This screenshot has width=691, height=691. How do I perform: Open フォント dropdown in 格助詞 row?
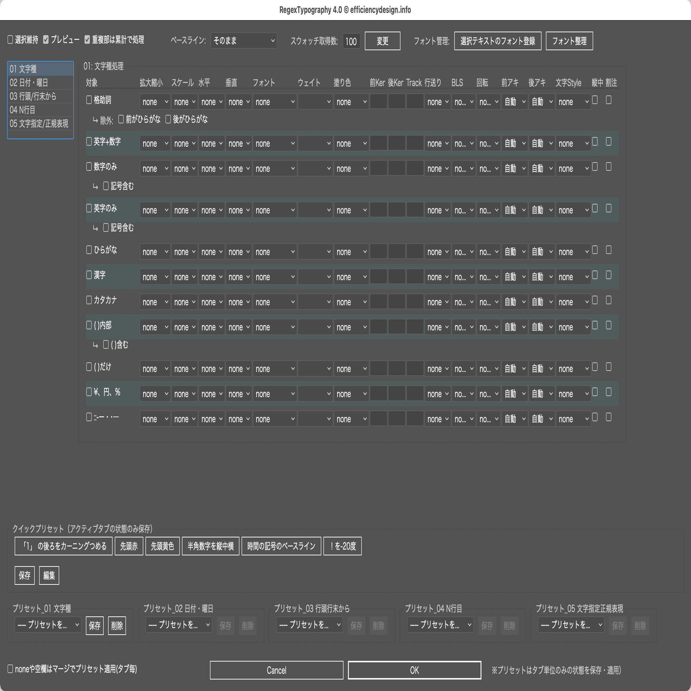click(274, 102)
